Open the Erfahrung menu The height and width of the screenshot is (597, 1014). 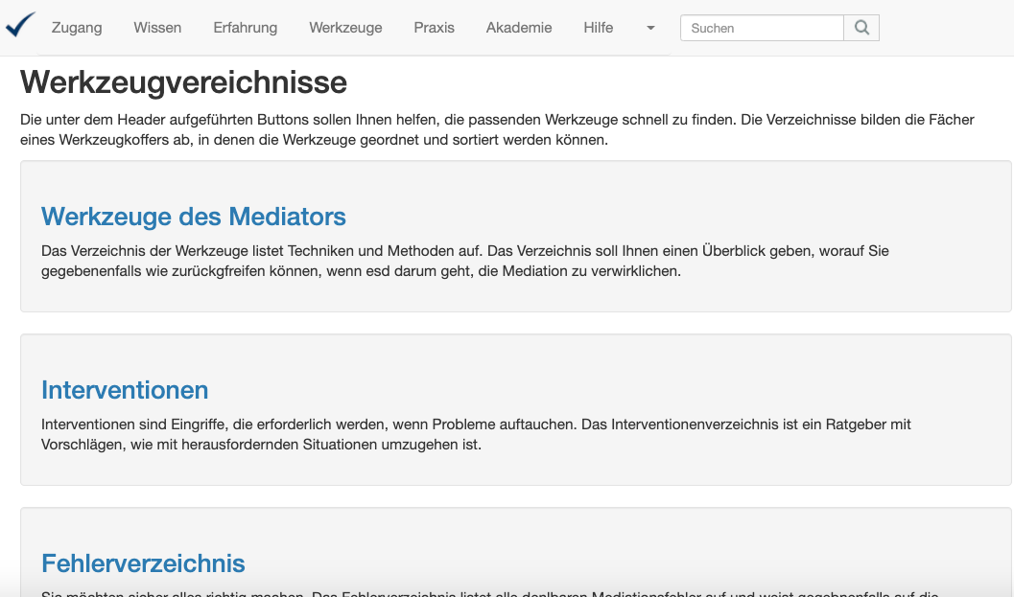tap(245, 28)
